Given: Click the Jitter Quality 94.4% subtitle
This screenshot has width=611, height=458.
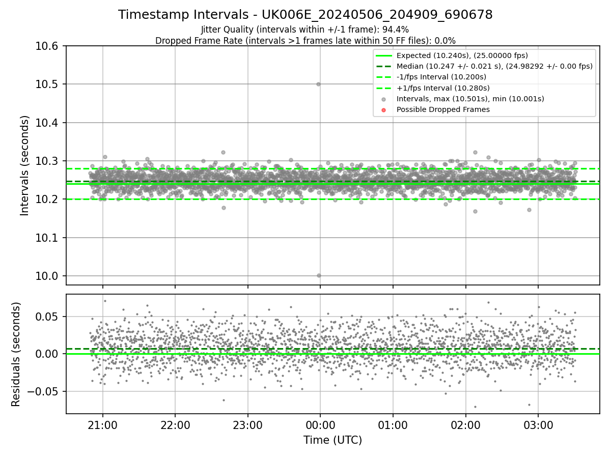Looking at the screenshot, I should pos(305,30).
